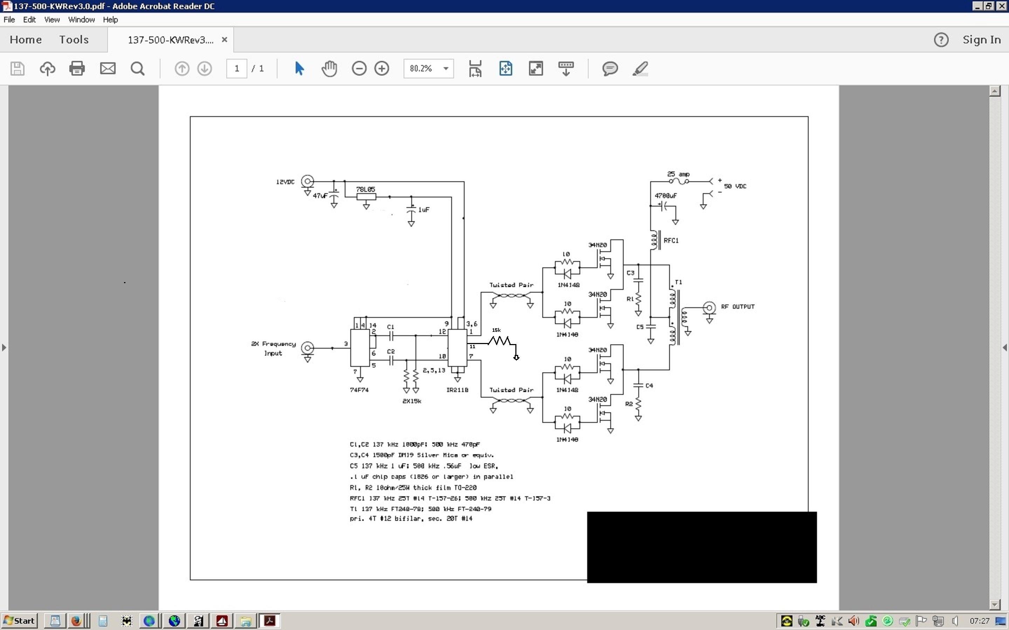This screenshot has width=1009, height=630.
Task: Click the action center flag tray icon
Action: [x=921, y=621]
